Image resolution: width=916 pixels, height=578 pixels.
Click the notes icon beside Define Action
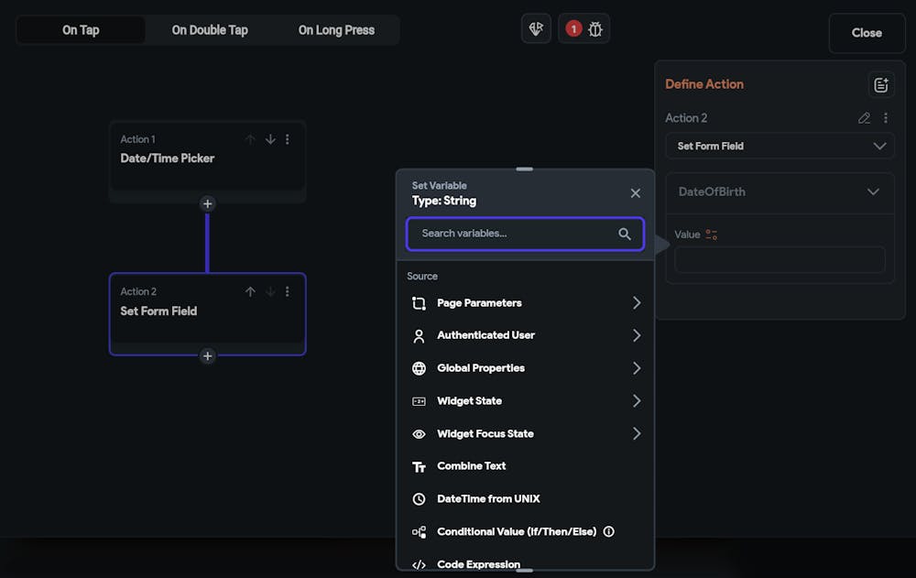tap(881, 85)
